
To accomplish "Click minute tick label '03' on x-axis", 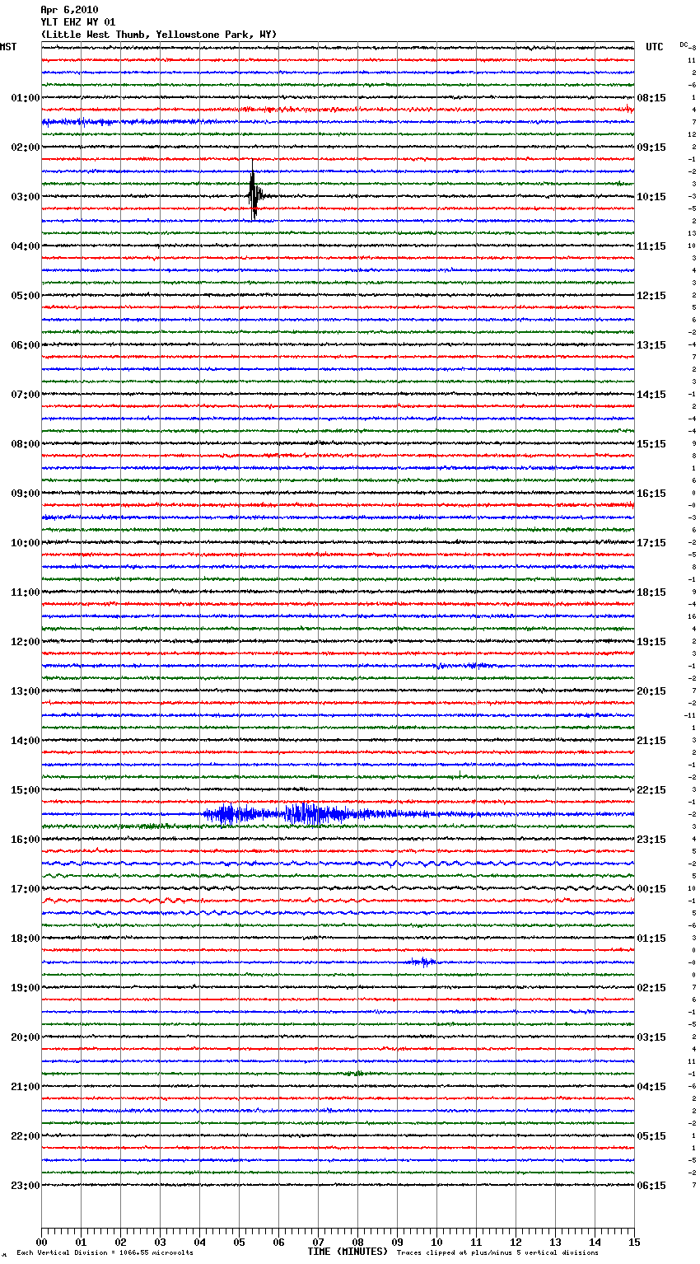I will (160, 1242).
